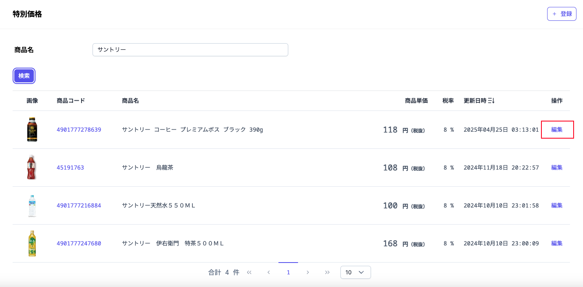Go to the next page chevron

tap(308, 272)
